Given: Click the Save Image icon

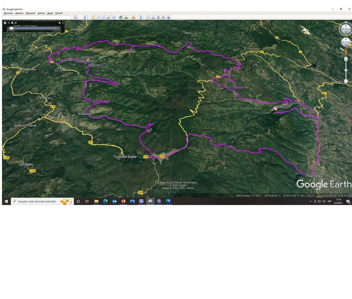Looking at the screenshot, I should click(158, 17).
